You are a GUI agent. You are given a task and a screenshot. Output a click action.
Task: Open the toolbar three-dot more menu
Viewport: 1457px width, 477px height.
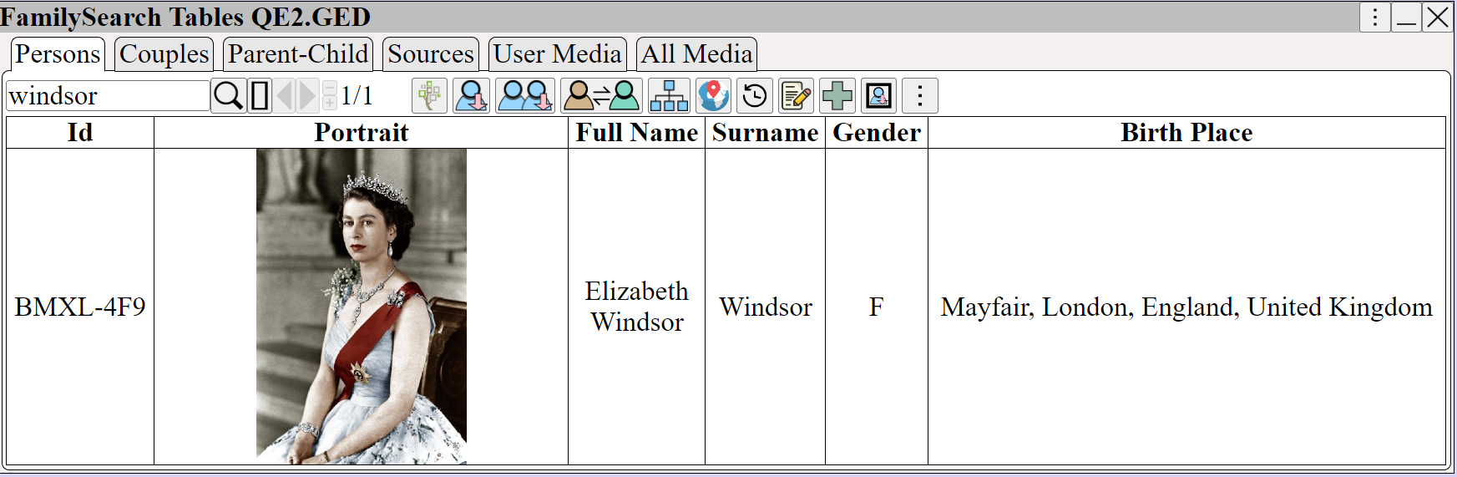click(x=920, y=95)
